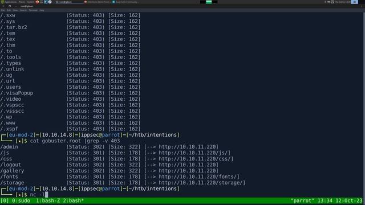Select tmux window 0:sudo in the status bar
365x205 pixels.
21,200
